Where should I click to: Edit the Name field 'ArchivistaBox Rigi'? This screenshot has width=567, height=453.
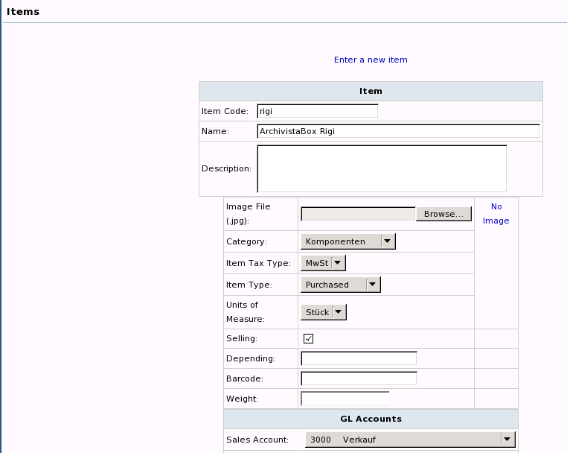coord(398,131)
